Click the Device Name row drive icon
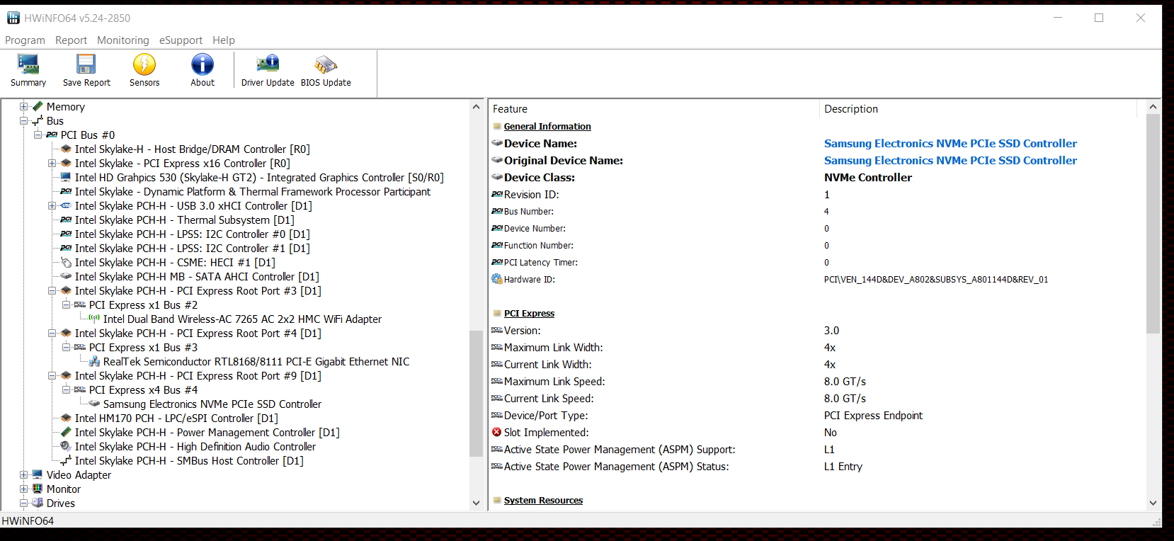 click(x=497, y=143)
